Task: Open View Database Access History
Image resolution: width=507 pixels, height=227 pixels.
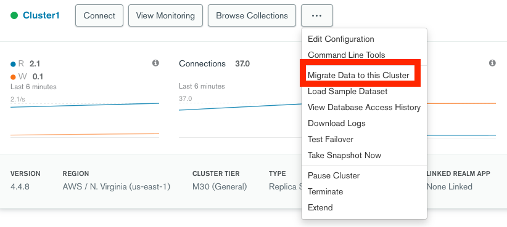Action: [364, 108]
